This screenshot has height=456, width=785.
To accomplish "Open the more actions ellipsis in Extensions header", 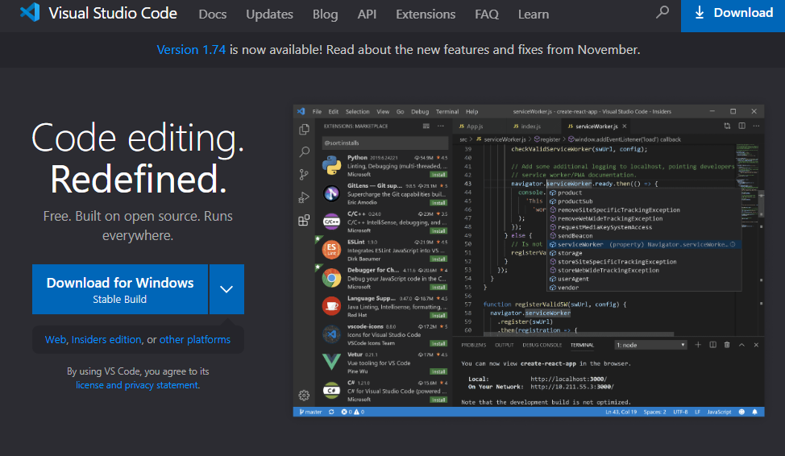I will (441, 126).
